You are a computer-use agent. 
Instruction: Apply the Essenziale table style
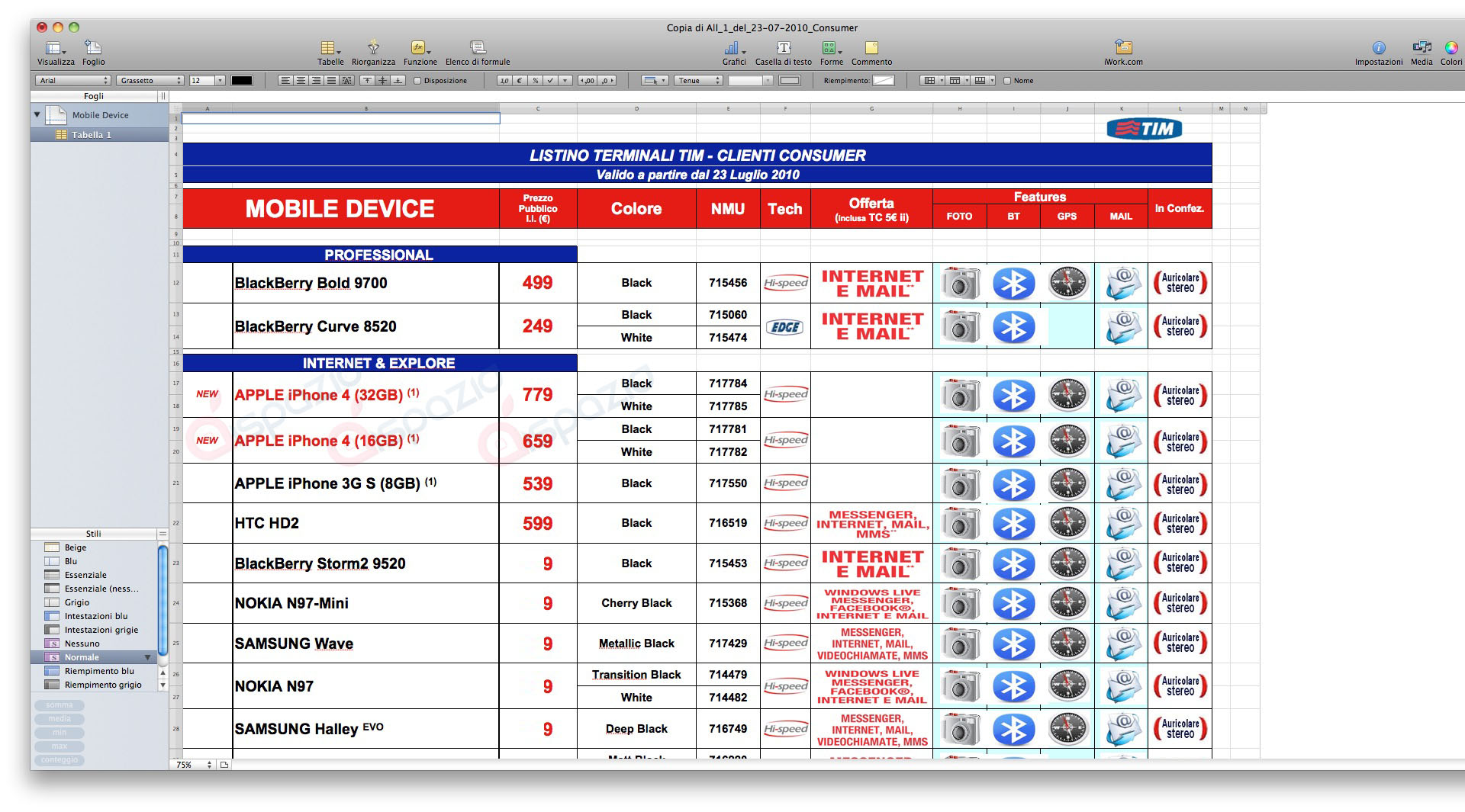[x=94, y=575]
